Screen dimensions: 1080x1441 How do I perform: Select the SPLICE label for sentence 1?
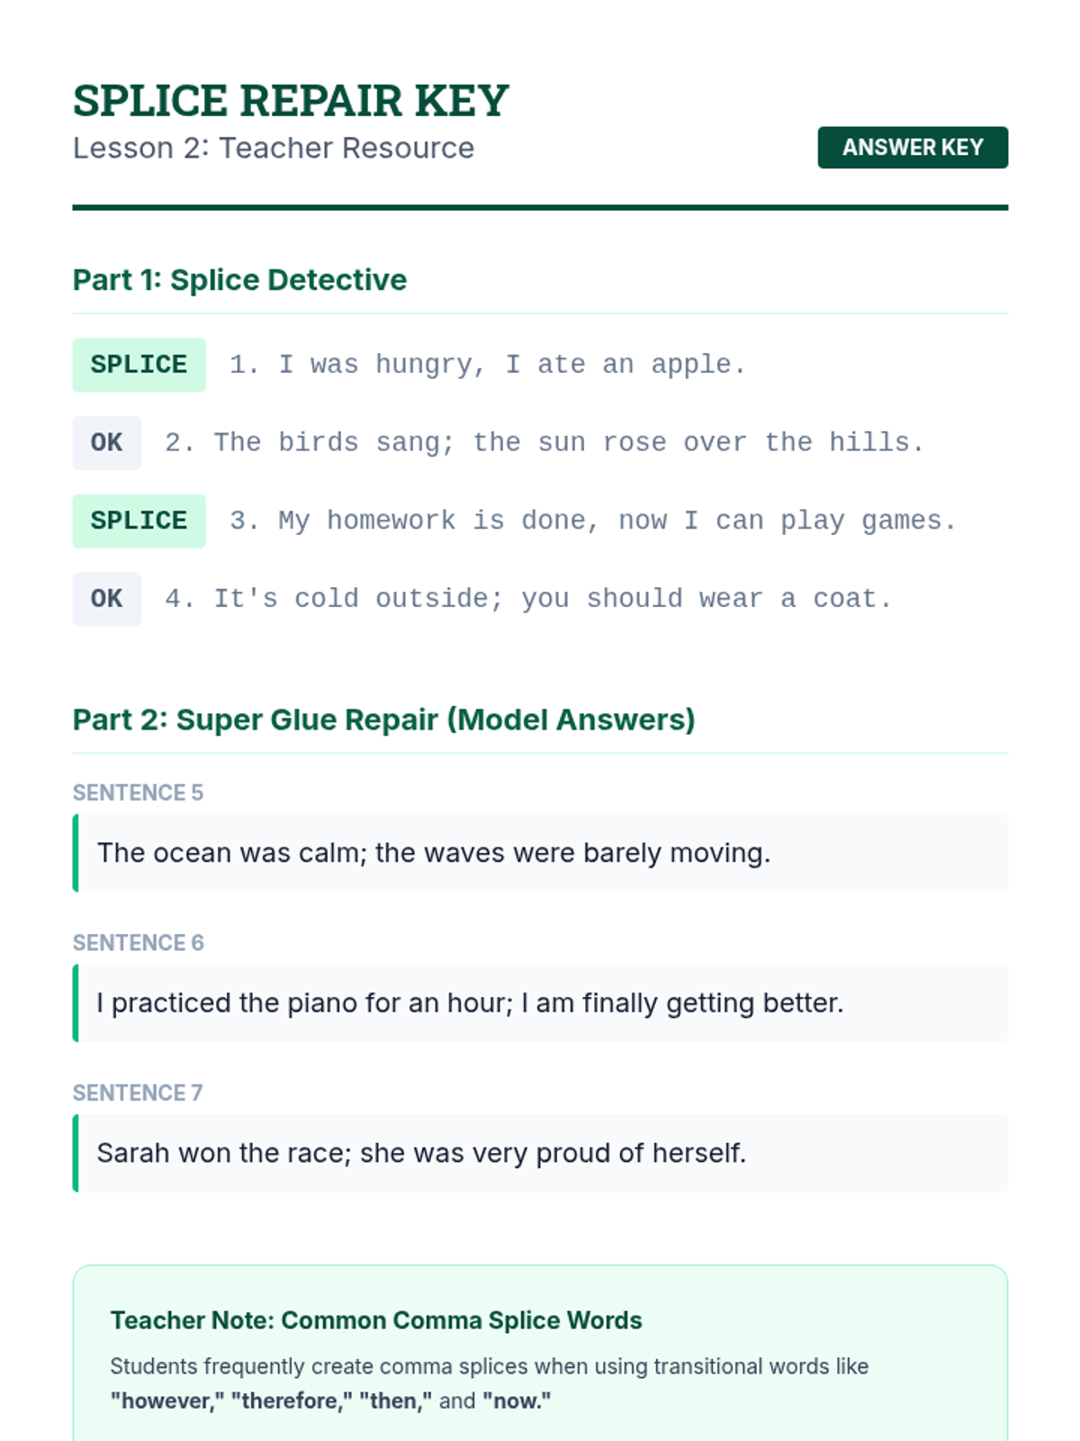(139, 365)
